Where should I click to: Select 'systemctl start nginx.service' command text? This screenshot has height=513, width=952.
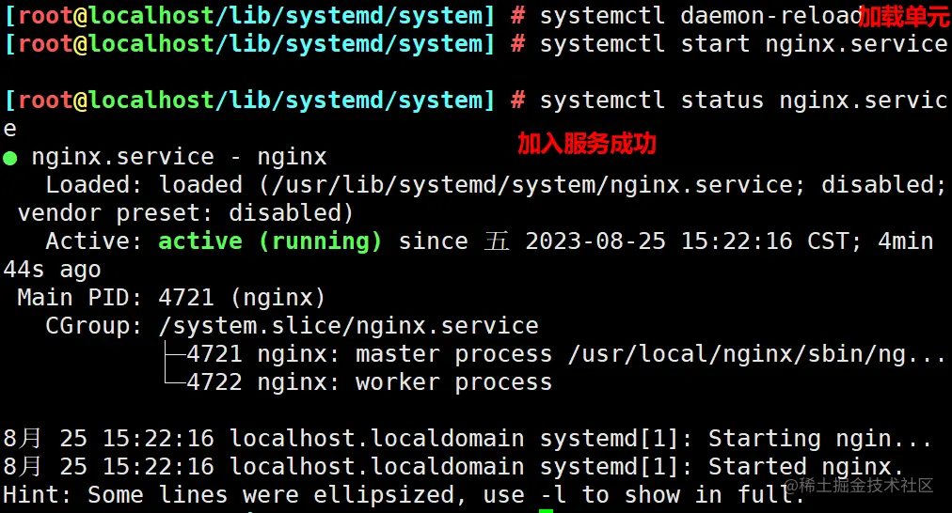pos(744,44)
